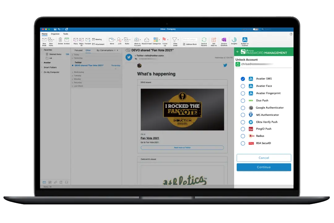
Task: Click the Help question mark icon
Action: click(291, 34)
